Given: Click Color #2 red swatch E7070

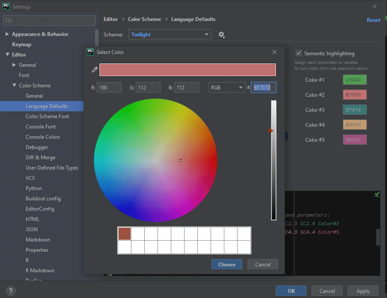Looking at the screenshot, I should pyautogui.click(x=354, y=95).
